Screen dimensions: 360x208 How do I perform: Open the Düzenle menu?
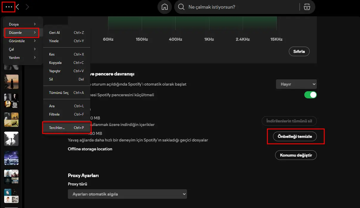23,33
